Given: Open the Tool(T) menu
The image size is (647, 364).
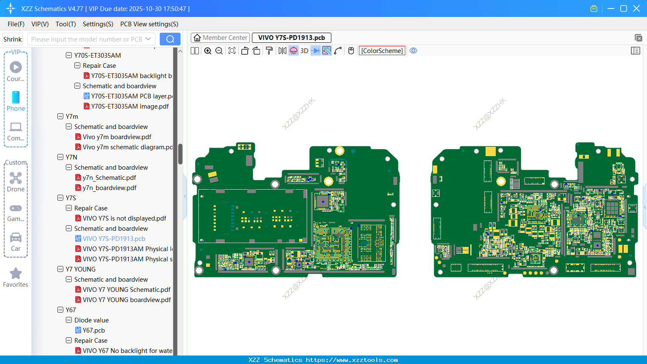Looking at the screenshot, I should click(65, 24).
